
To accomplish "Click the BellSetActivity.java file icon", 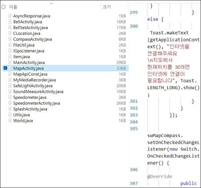I will (x=10, y=27).
